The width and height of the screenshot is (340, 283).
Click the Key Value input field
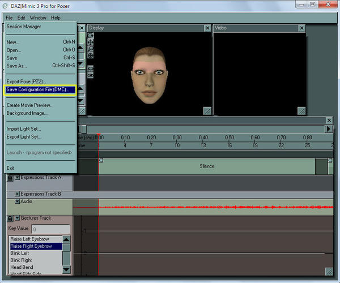pyautogui.click(x=51, y=229)
